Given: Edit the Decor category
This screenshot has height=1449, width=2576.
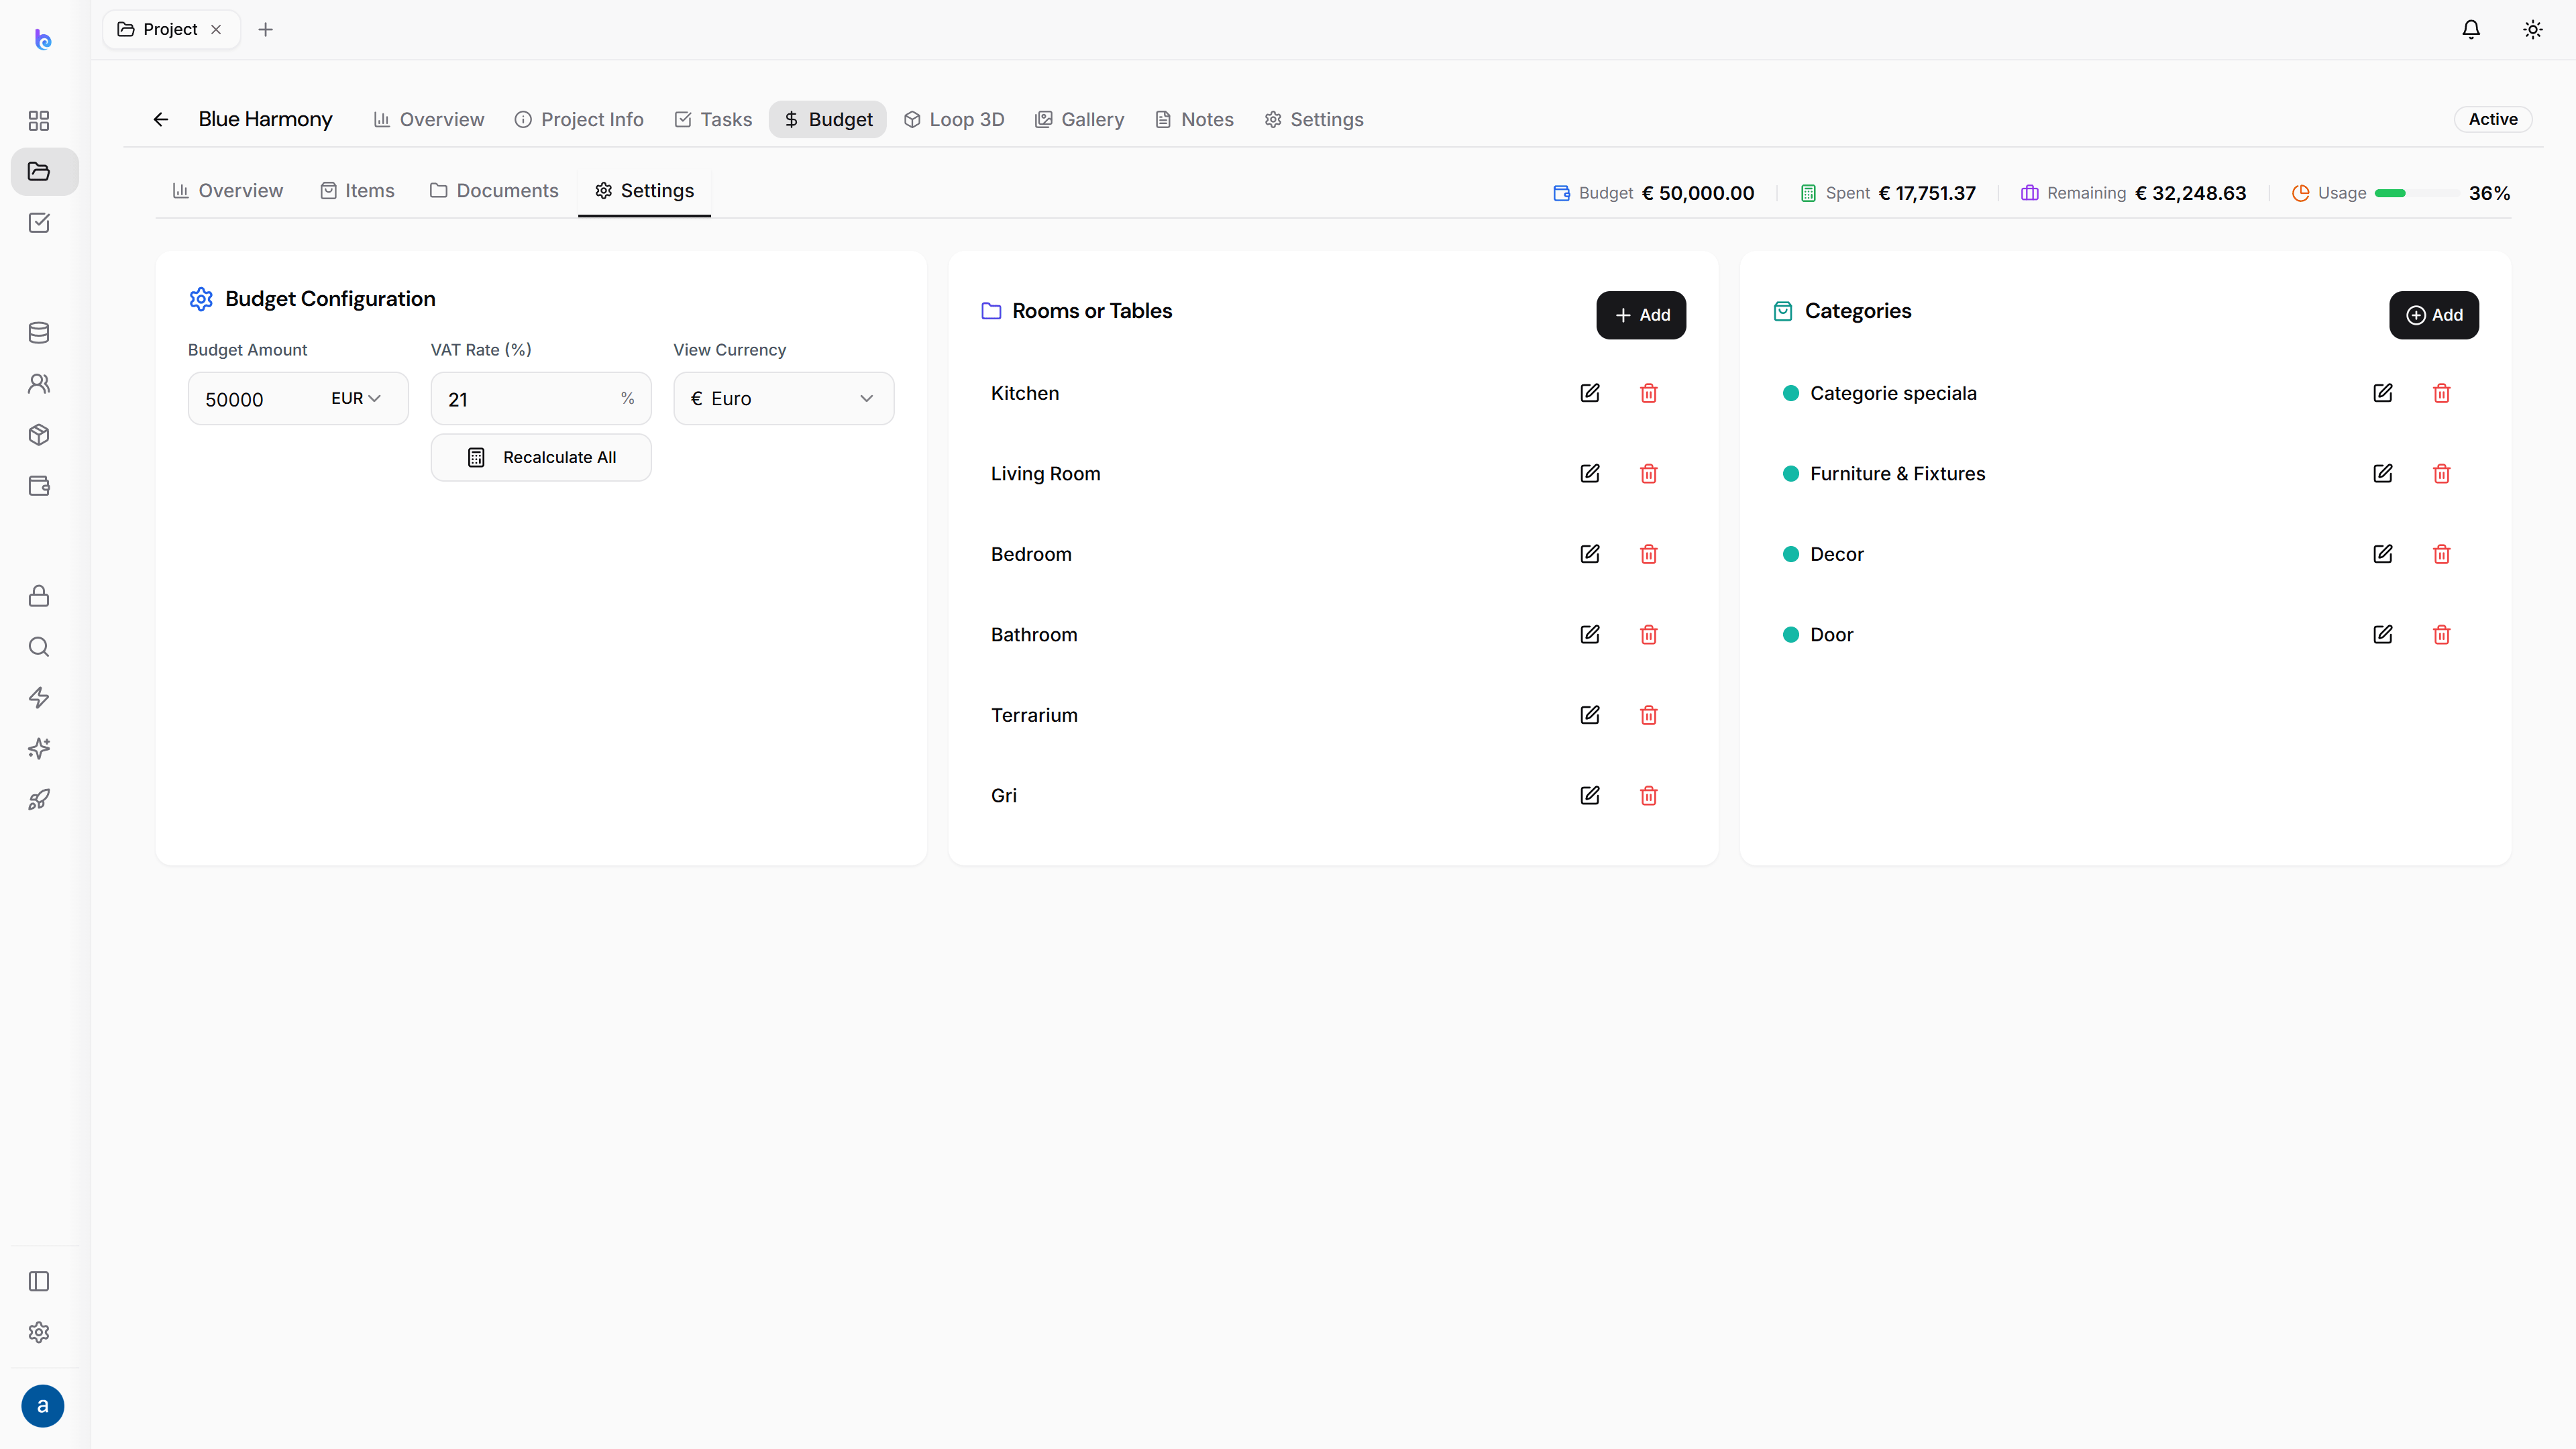Looking at the screenshot, I should pyautogui.click(x=2383, y=554).
